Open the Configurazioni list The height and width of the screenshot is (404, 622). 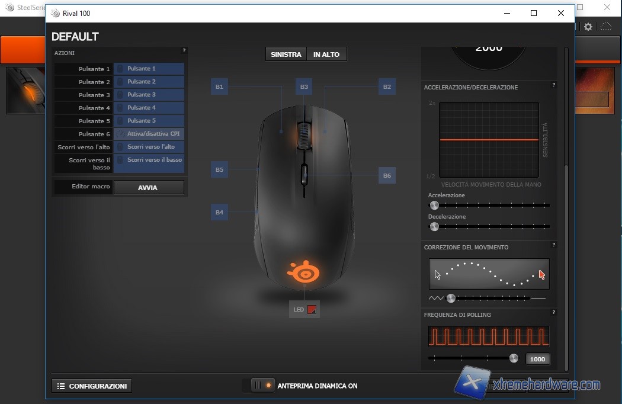point(92,386)
